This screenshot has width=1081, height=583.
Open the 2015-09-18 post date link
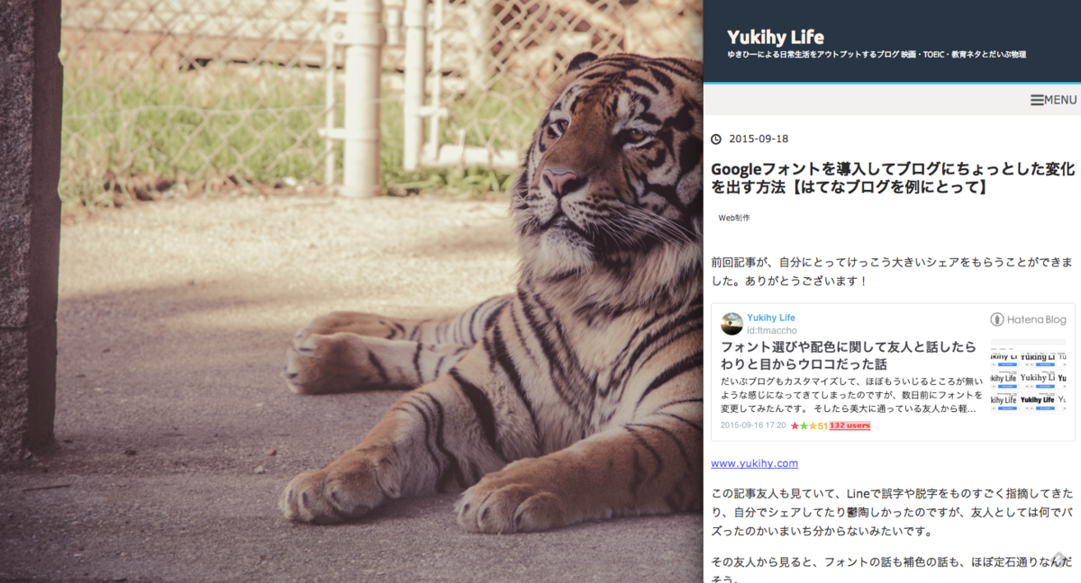(759, 139)
